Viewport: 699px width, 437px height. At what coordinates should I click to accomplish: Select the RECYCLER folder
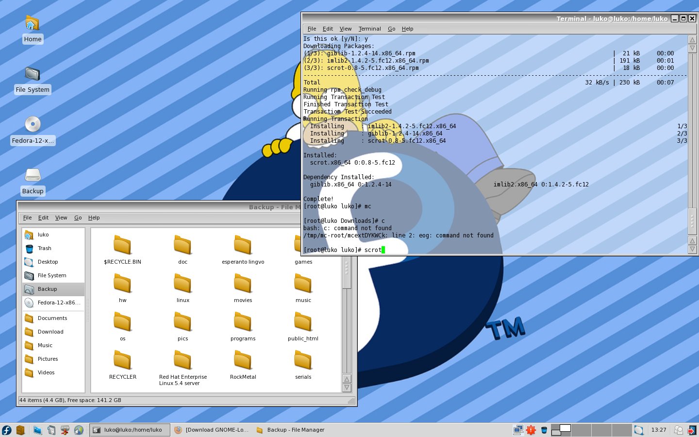click(122, 365)
